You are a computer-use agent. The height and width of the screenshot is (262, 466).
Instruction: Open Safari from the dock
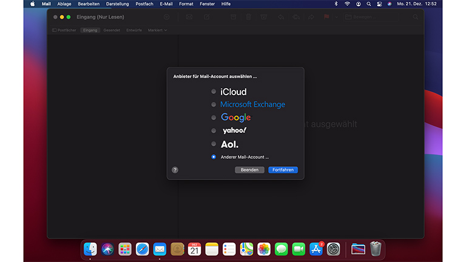coord(142,249)
